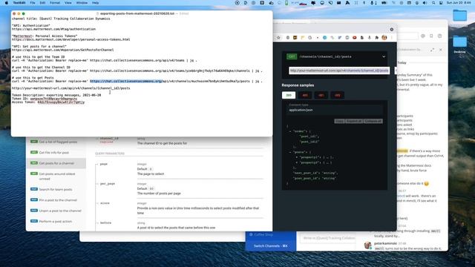Open the help icon in Mattermost header

439,36
